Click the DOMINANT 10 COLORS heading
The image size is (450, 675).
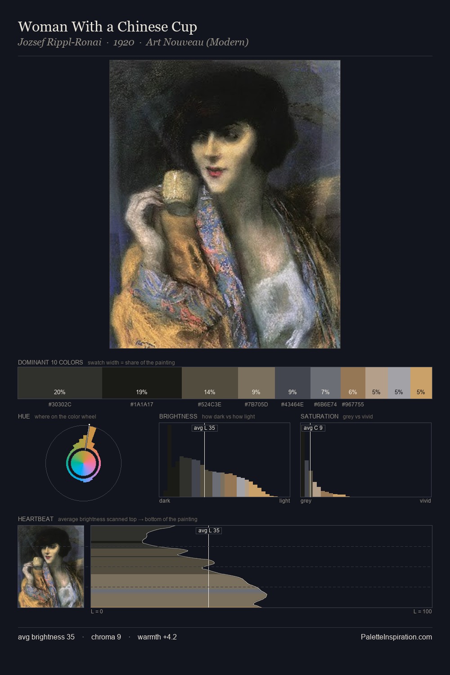click(50, 362)
